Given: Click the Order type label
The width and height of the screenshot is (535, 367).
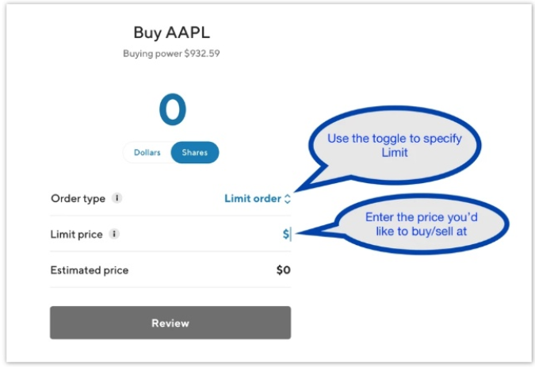Looking at the screenshot, I should [77, 199].
